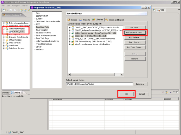
Task: Expand the JRE System Library entry
Action: point(69,42)
